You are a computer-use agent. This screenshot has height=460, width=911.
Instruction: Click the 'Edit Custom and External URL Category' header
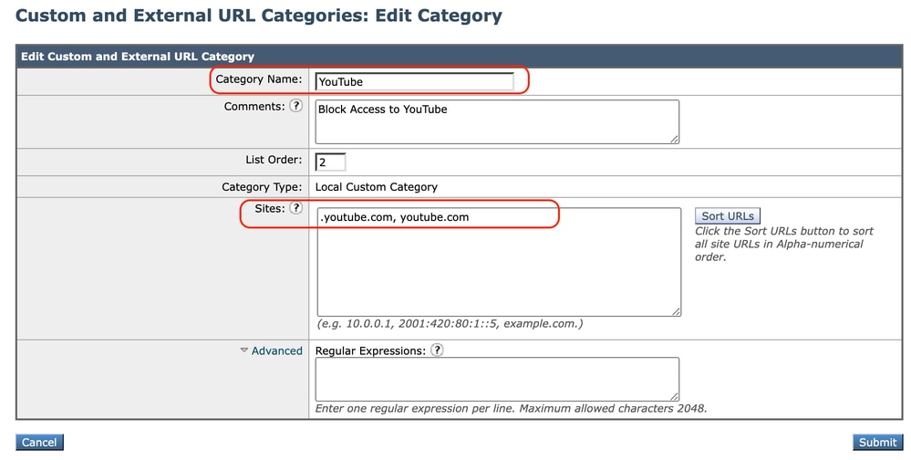[138, 57]
